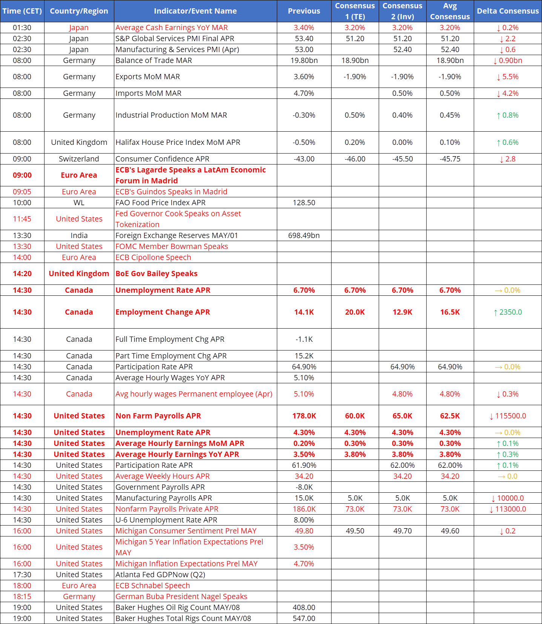Select the Previous column header
The image size is (542, 624).
coord(304,11)
